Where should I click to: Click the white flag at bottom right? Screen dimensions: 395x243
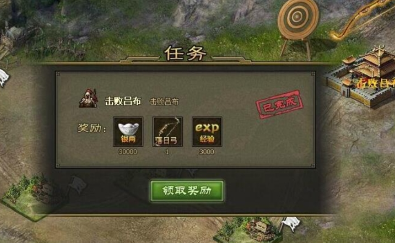[x=291, y=223]
